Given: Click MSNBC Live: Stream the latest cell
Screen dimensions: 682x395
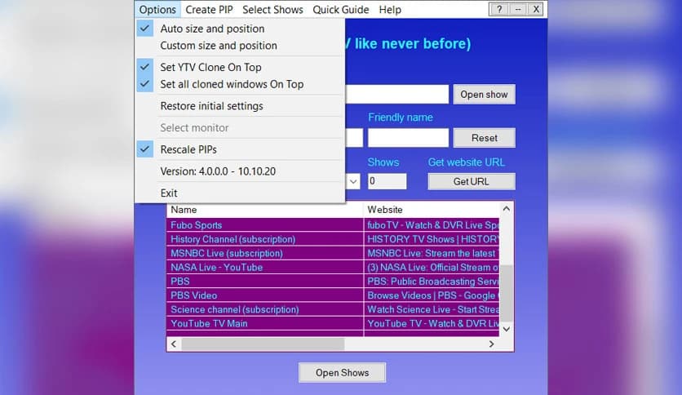Looking at the screenshot, I should pos(432,253).
